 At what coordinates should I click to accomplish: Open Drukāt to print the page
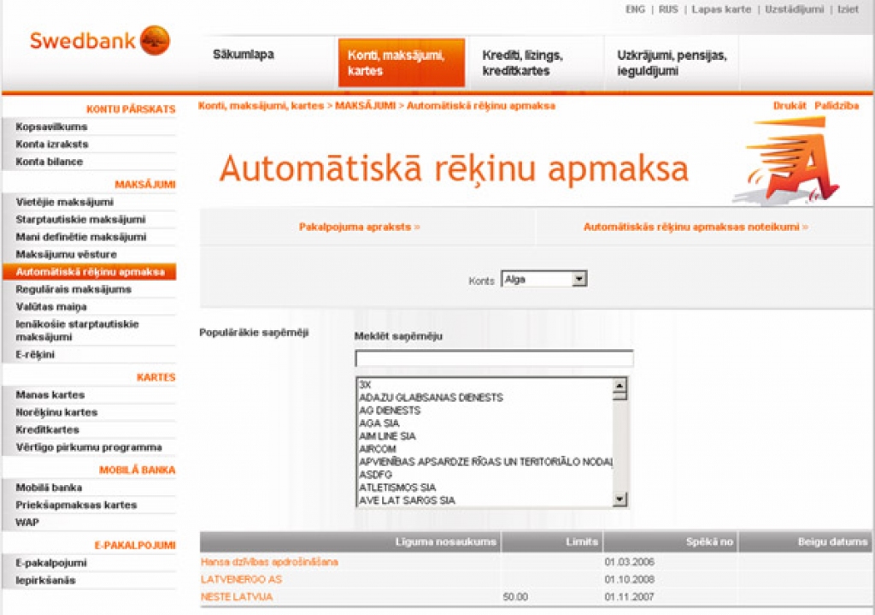(x=792, y=105)
